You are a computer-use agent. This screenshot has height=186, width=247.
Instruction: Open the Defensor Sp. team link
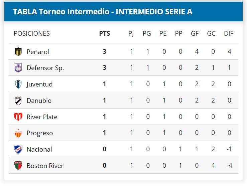click(45, 68)
